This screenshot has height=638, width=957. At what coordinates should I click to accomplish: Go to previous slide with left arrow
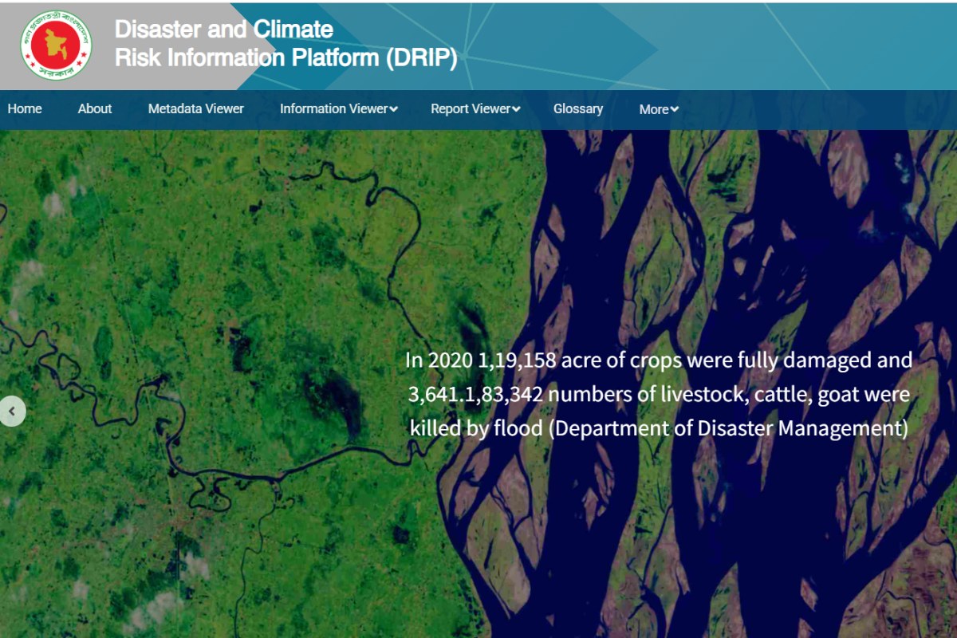click(12, 412)
